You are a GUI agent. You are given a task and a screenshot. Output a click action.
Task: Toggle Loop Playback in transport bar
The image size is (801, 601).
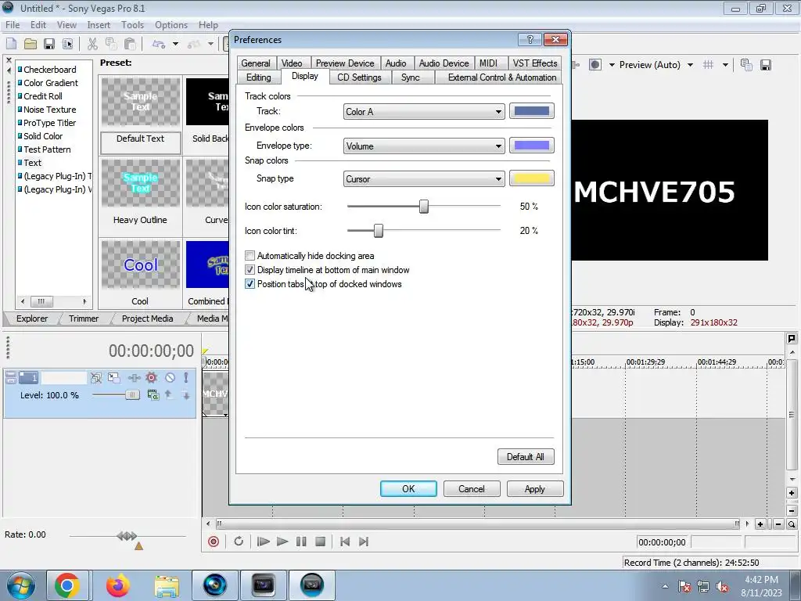click(239, 542)
